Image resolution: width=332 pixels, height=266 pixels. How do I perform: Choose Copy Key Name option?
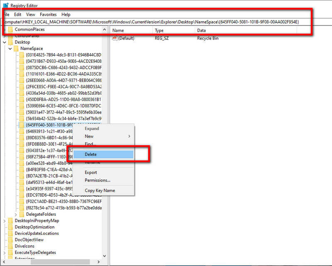pyautogui.click(x=100, y=190)
